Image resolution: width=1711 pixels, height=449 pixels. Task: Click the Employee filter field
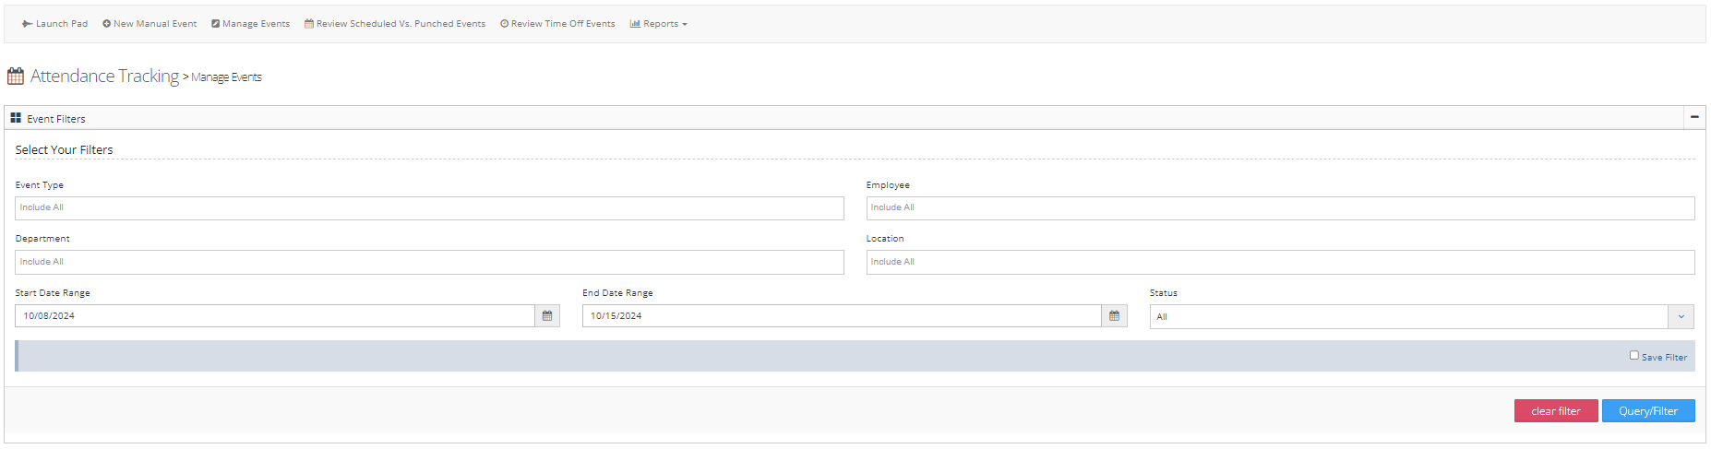pos(1279,208)
